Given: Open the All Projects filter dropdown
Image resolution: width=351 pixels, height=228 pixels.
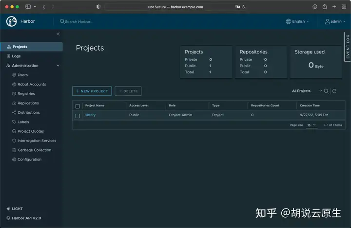Looking at the screenshot, I should (x=307, y=91).
